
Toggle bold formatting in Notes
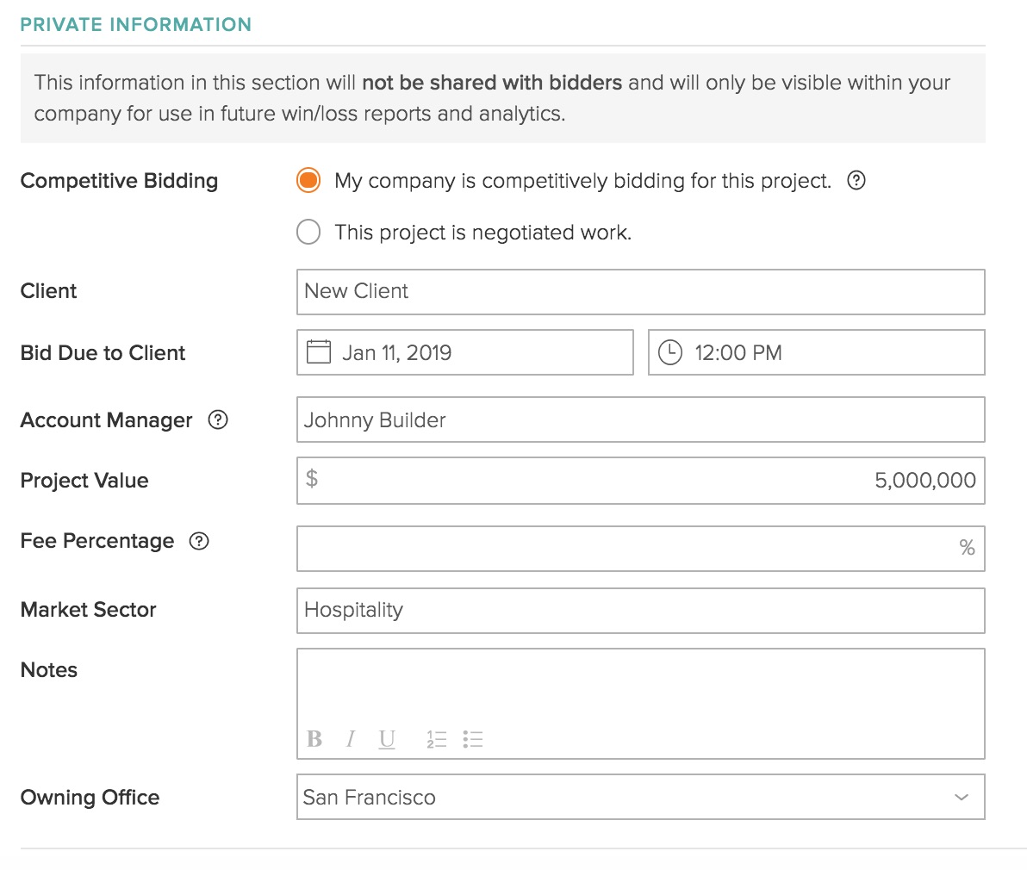pyautogui.click(x=314, y=739)
